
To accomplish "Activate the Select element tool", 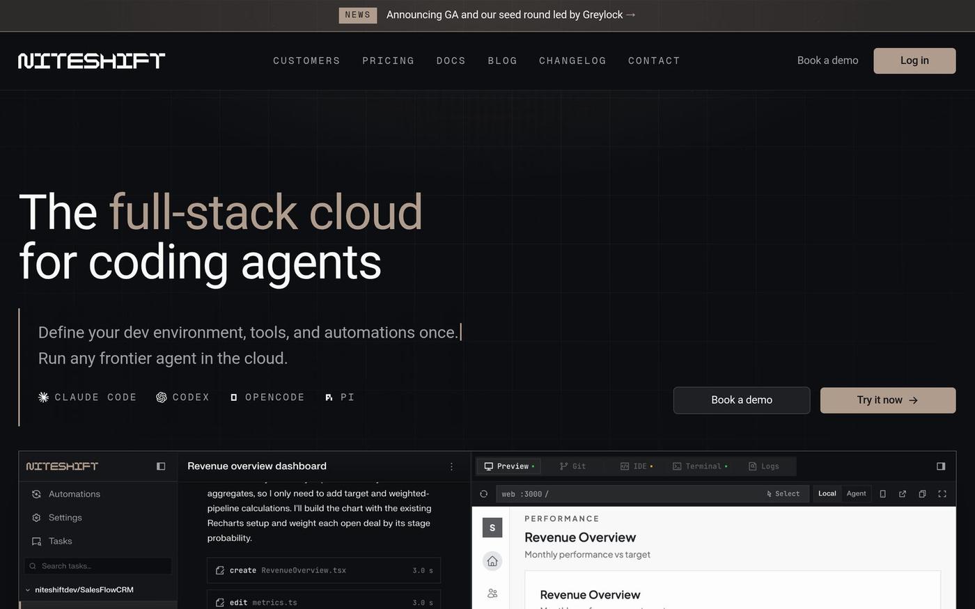I will (x=783, y=494).
